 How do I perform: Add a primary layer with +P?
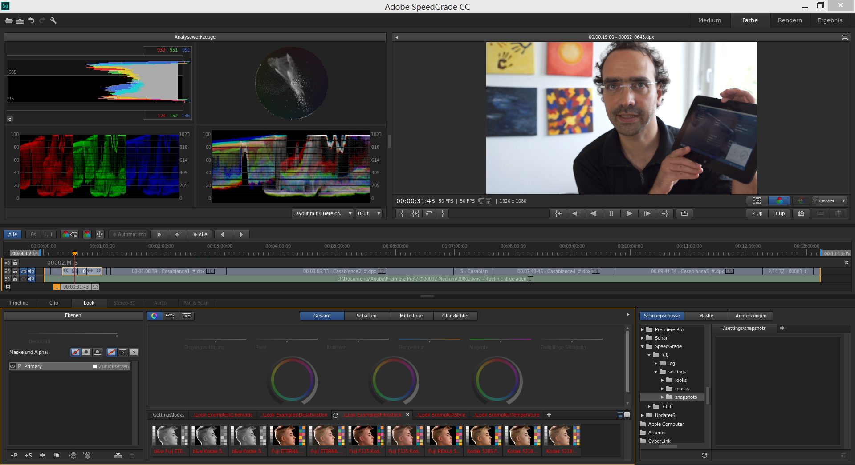[x=14, y=455]
